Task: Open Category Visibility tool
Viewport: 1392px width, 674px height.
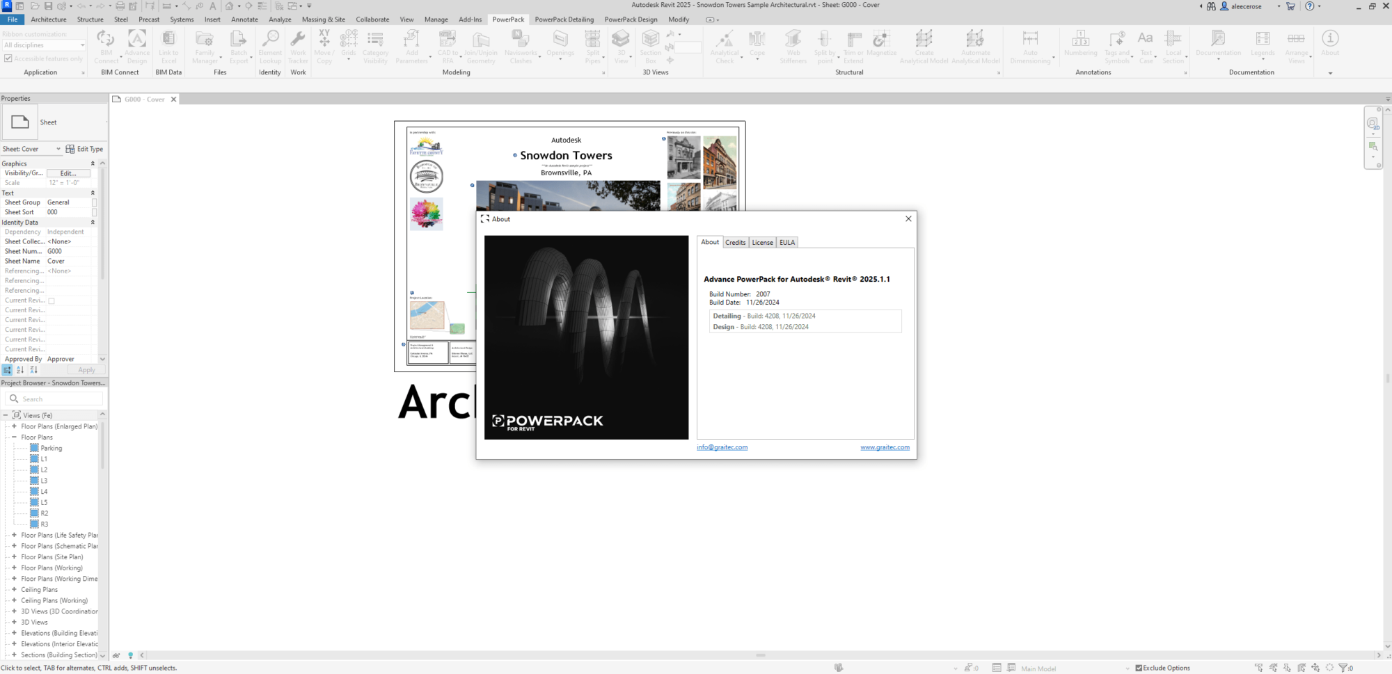Action: 375,47
